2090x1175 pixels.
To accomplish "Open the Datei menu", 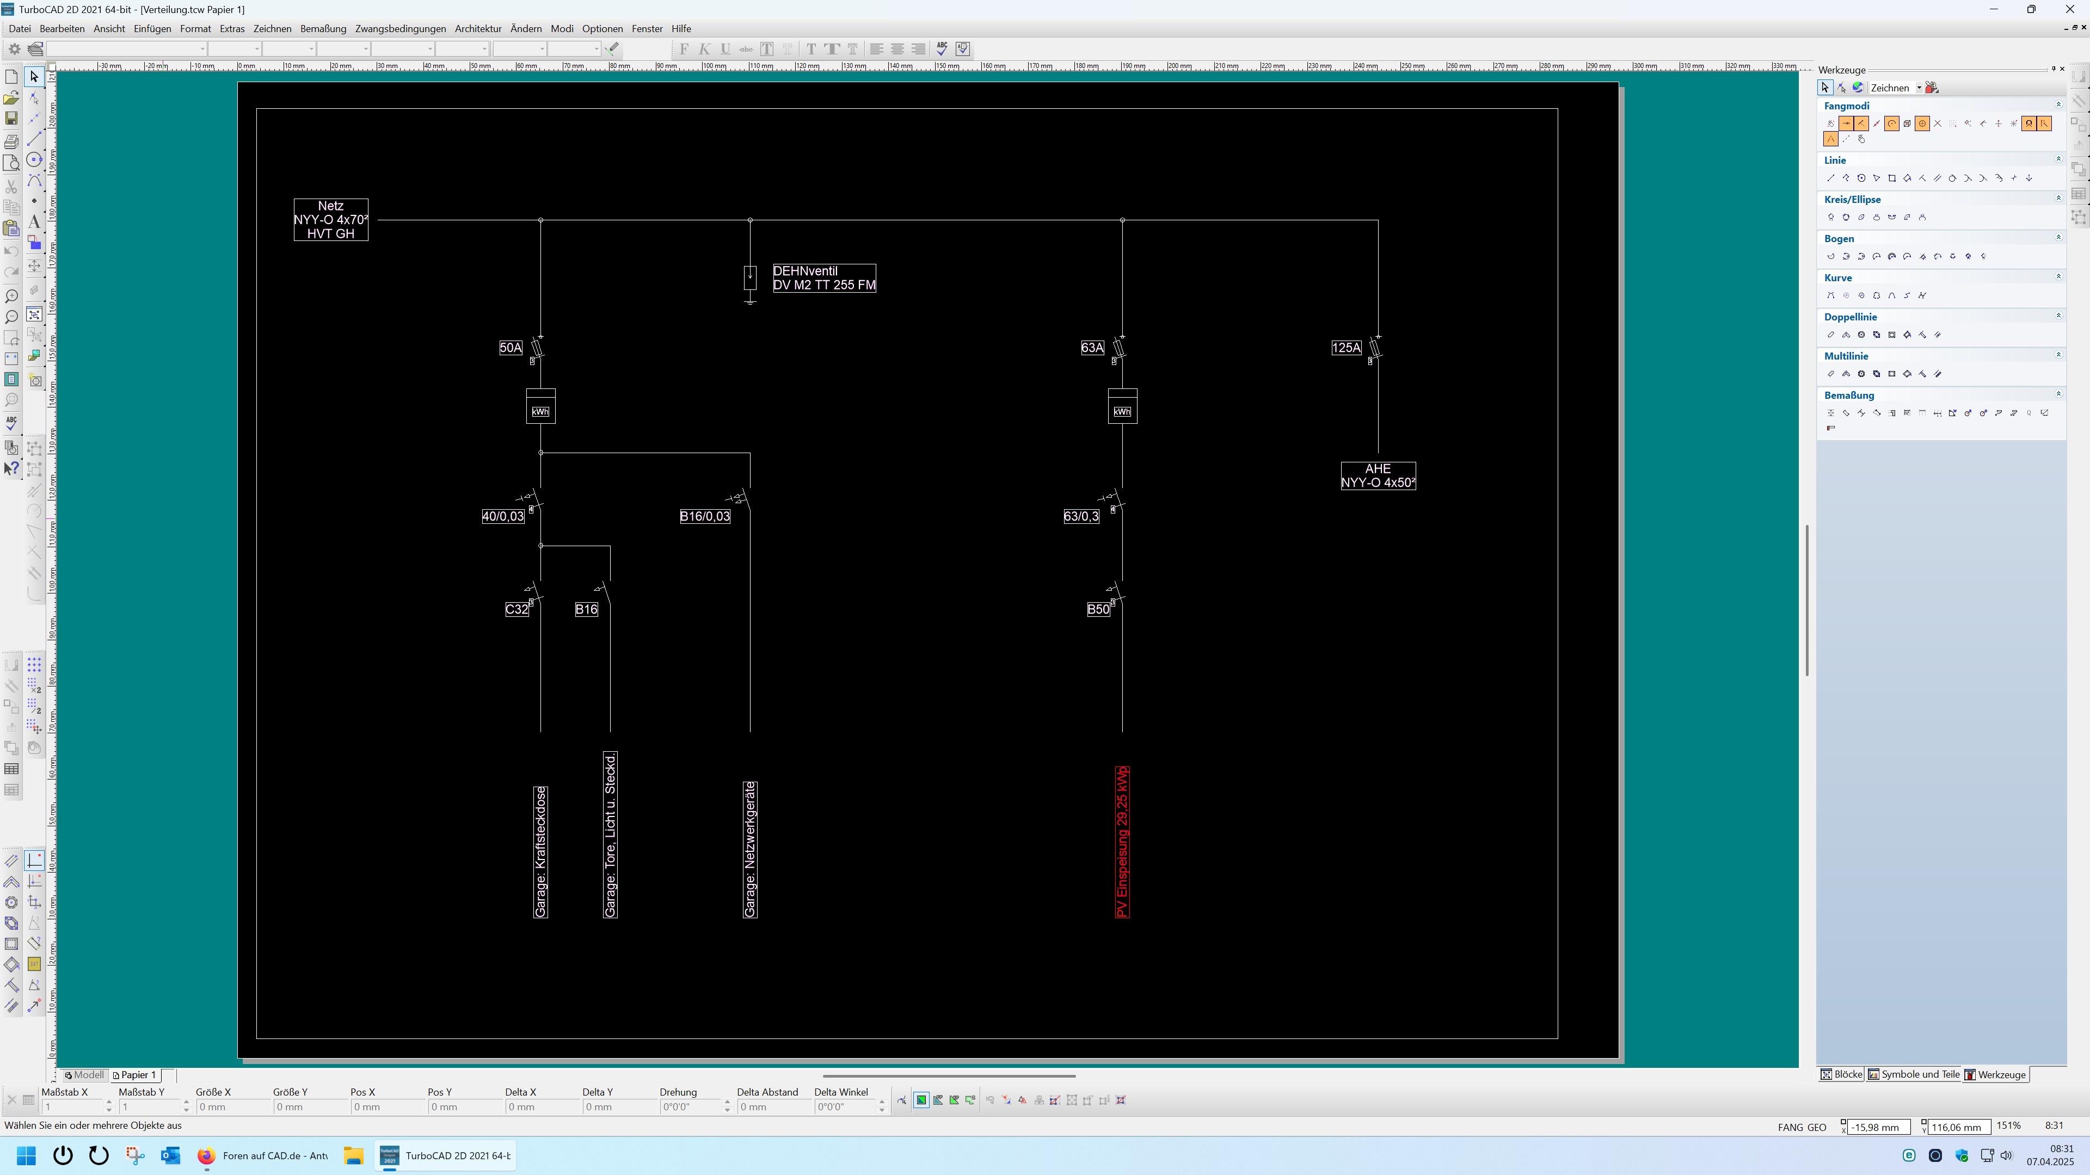I will [x=20, y=28].
